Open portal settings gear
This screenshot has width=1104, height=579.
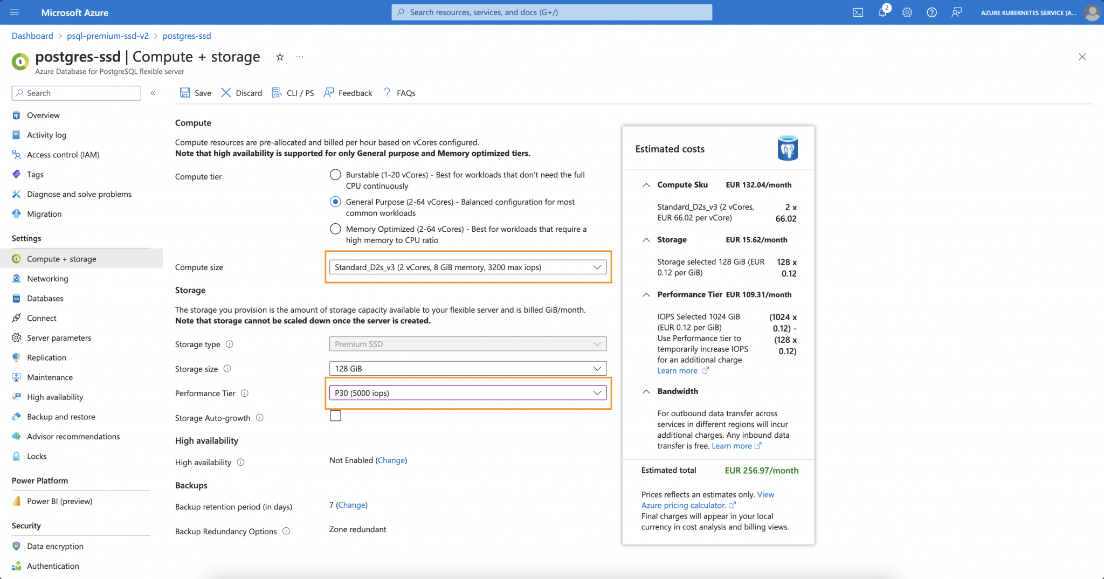point(907,12)
